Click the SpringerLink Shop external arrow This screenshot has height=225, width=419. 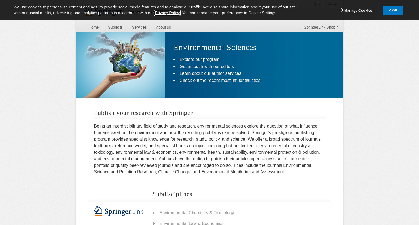337,27
